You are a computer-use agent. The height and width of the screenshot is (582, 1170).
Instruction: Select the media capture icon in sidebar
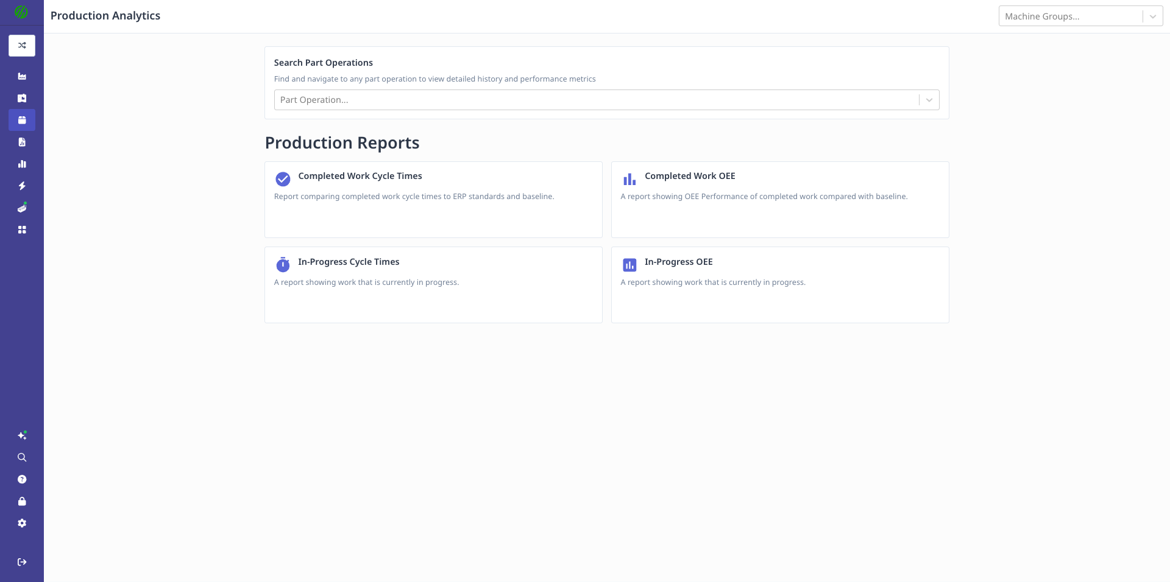point(22,98)
